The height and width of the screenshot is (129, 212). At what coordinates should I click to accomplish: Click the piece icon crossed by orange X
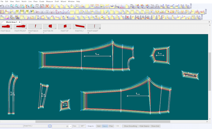click(52, 6)
